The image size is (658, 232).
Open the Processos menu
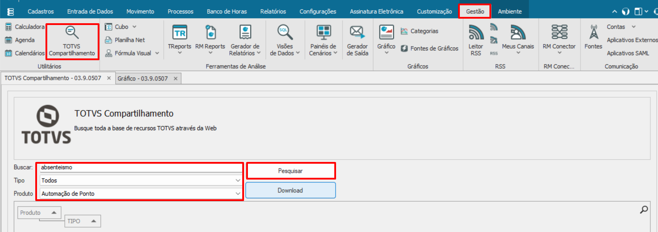[x=181, y=12]
